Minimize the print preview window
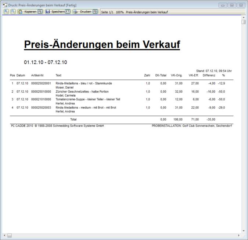Viewport: 248px width, 240px height. [x=223, y=5]
